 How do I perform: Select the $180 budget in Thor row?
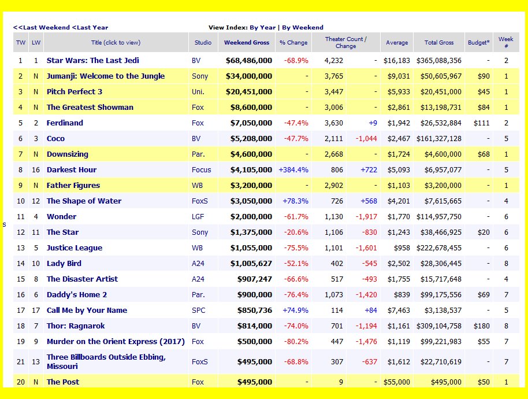[x=482, y=326]
